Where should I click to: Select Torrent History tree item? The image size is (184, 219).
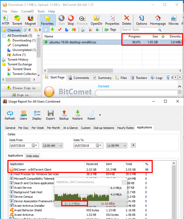[18, 60]
